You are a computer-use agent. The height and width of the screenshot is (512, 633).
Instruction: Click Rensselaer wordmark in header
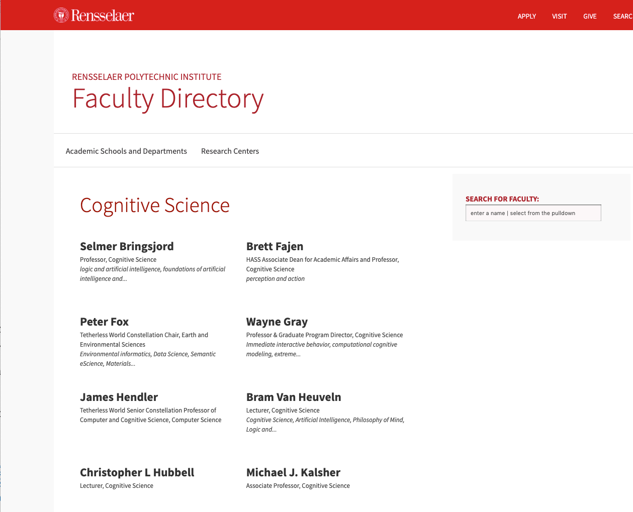(x=103, y=16)
